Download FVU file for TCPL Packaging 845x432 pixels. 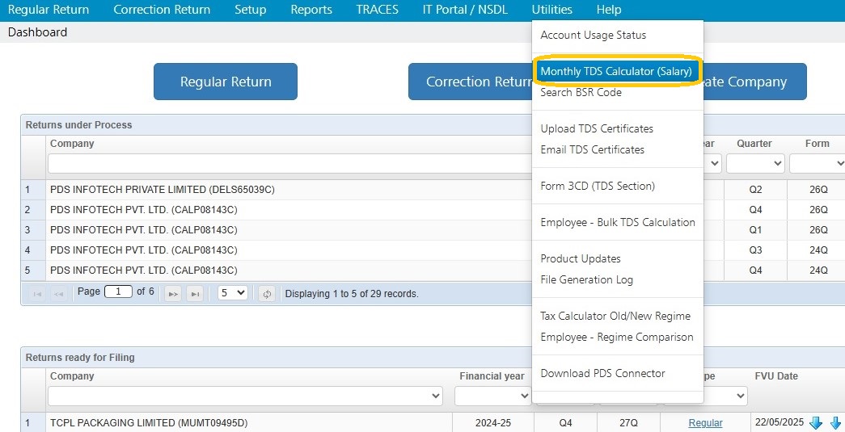pyautogui.click(x=816, y=423)
